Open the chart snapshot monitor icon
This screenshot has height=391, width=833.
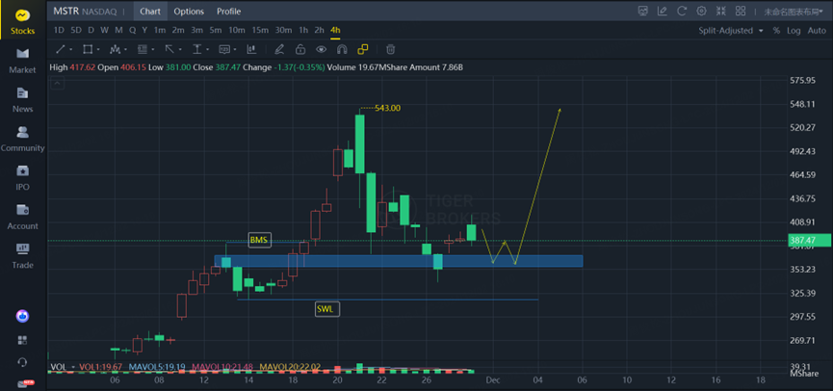point(643,12)
